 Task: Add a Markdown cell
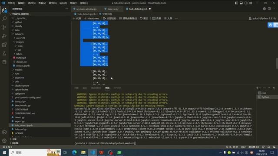(x=91, y=18)
